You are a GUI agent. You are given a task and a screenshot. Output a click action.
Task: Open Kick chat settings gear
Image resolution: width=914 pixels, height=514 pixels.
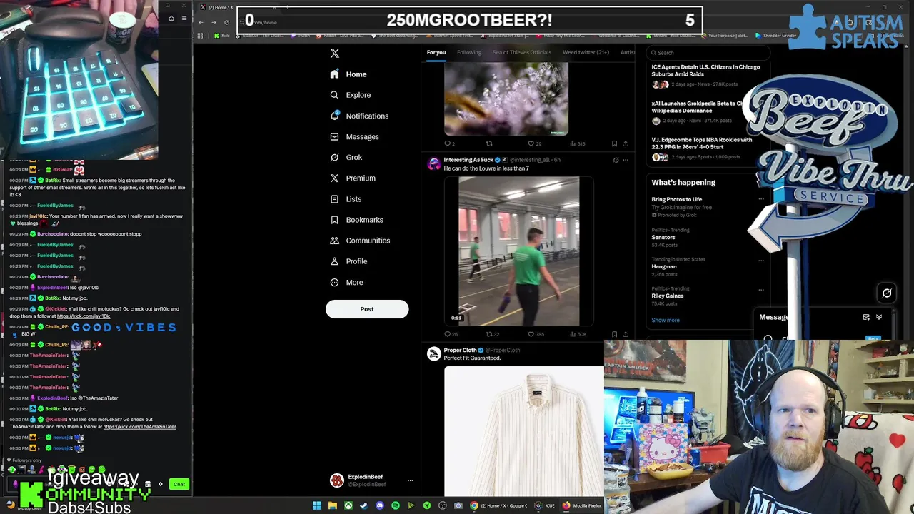click(x=161, y=484)
